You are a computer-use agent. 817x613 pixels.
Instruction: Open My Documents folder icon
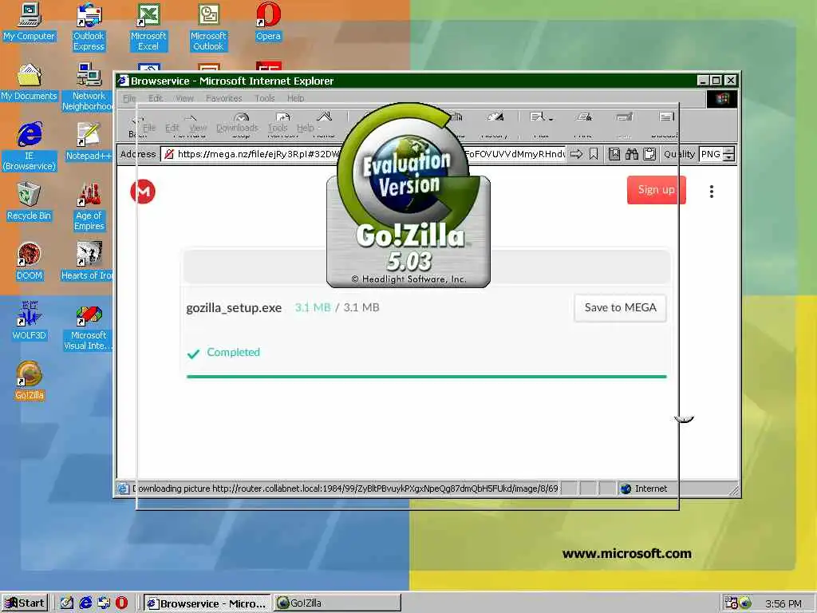pyautogui.click(x=30, y=82)
